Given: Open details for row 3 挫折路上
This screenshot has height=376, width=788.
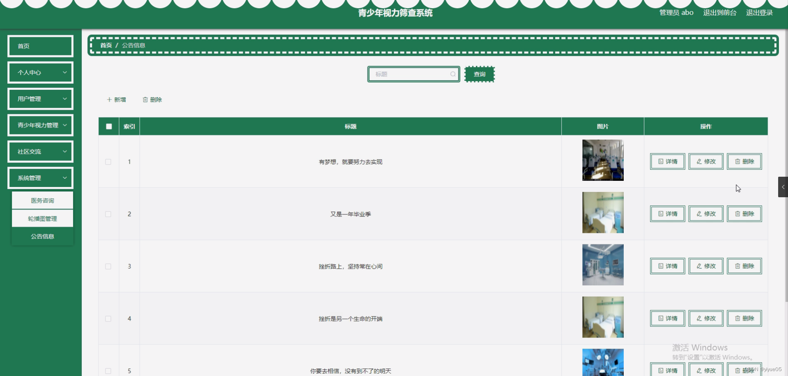Looking at the screenshot, I should pos(668,266).
